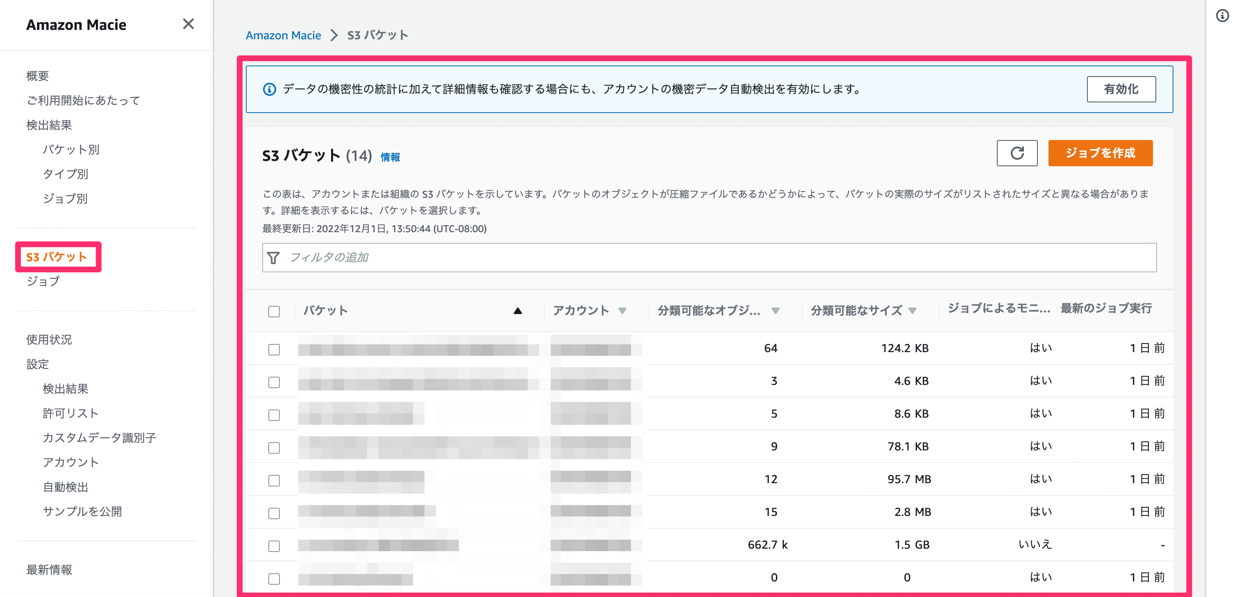Toggle the select-all buckets checkbox
The width and height of the screenshot is (1239, 597).
point(274,311)
